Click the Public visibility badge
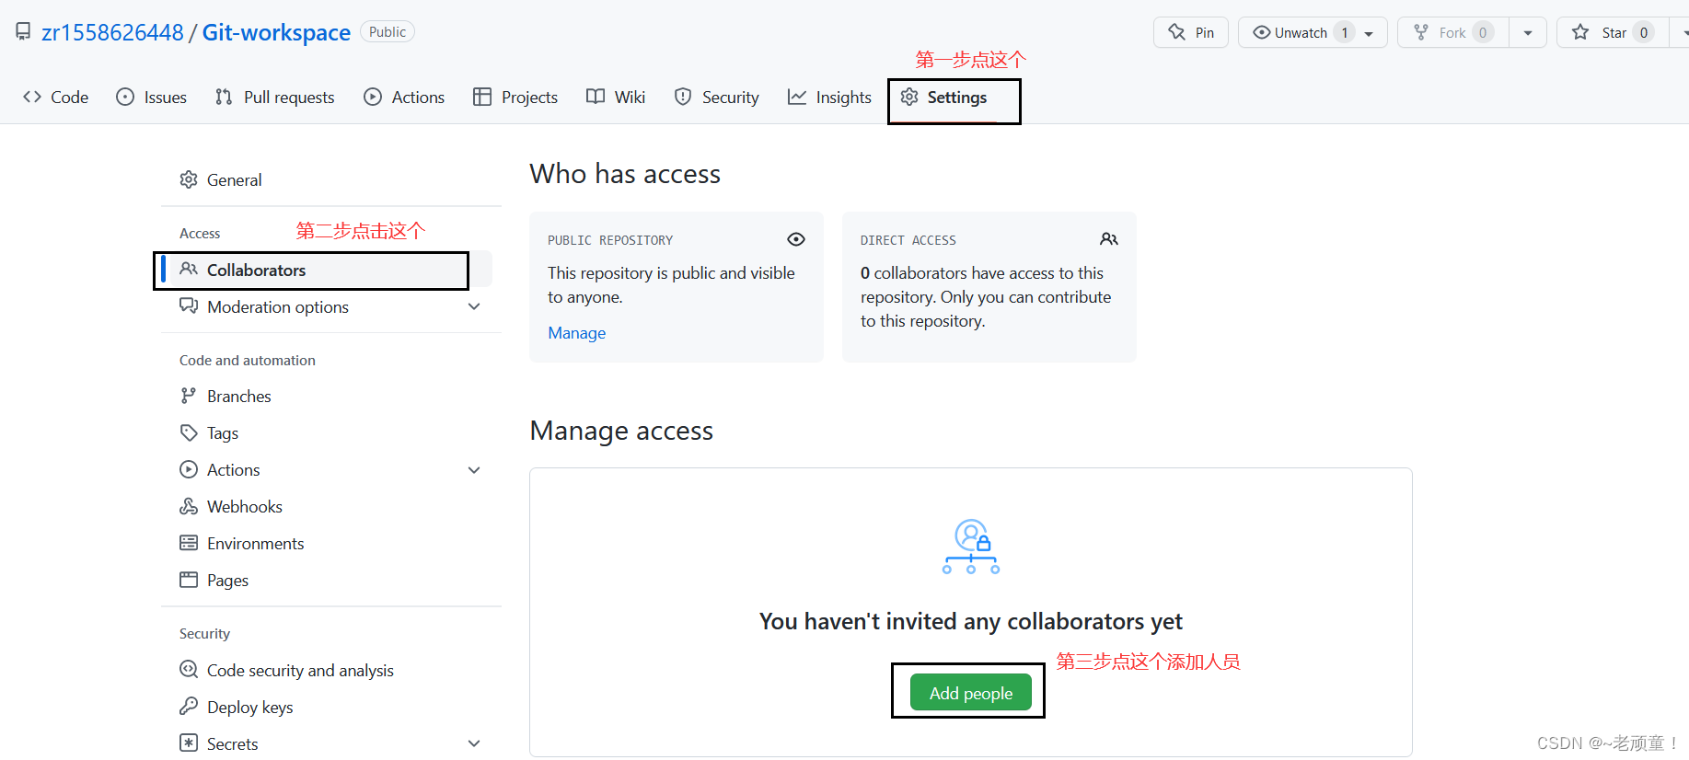1689x760 pixels. click(388, 32)
